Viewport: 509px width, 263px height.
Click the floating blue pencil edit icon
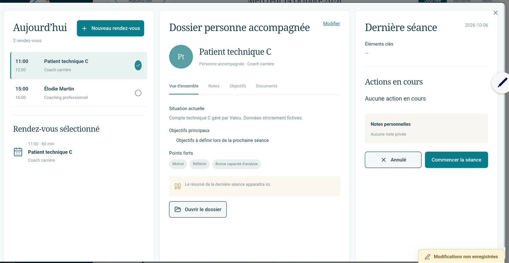click(x=502, y=82)
